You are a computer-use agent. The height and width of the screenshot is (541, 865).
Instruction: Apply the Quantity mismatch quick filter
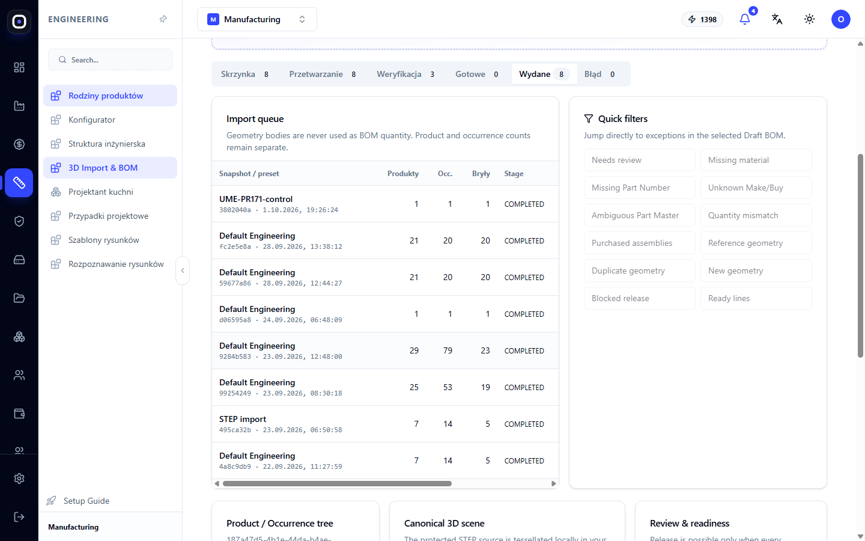[x=756, y=215]
